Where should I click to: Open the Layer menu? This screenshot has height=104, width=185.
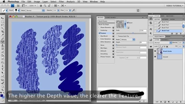[45, 1]
